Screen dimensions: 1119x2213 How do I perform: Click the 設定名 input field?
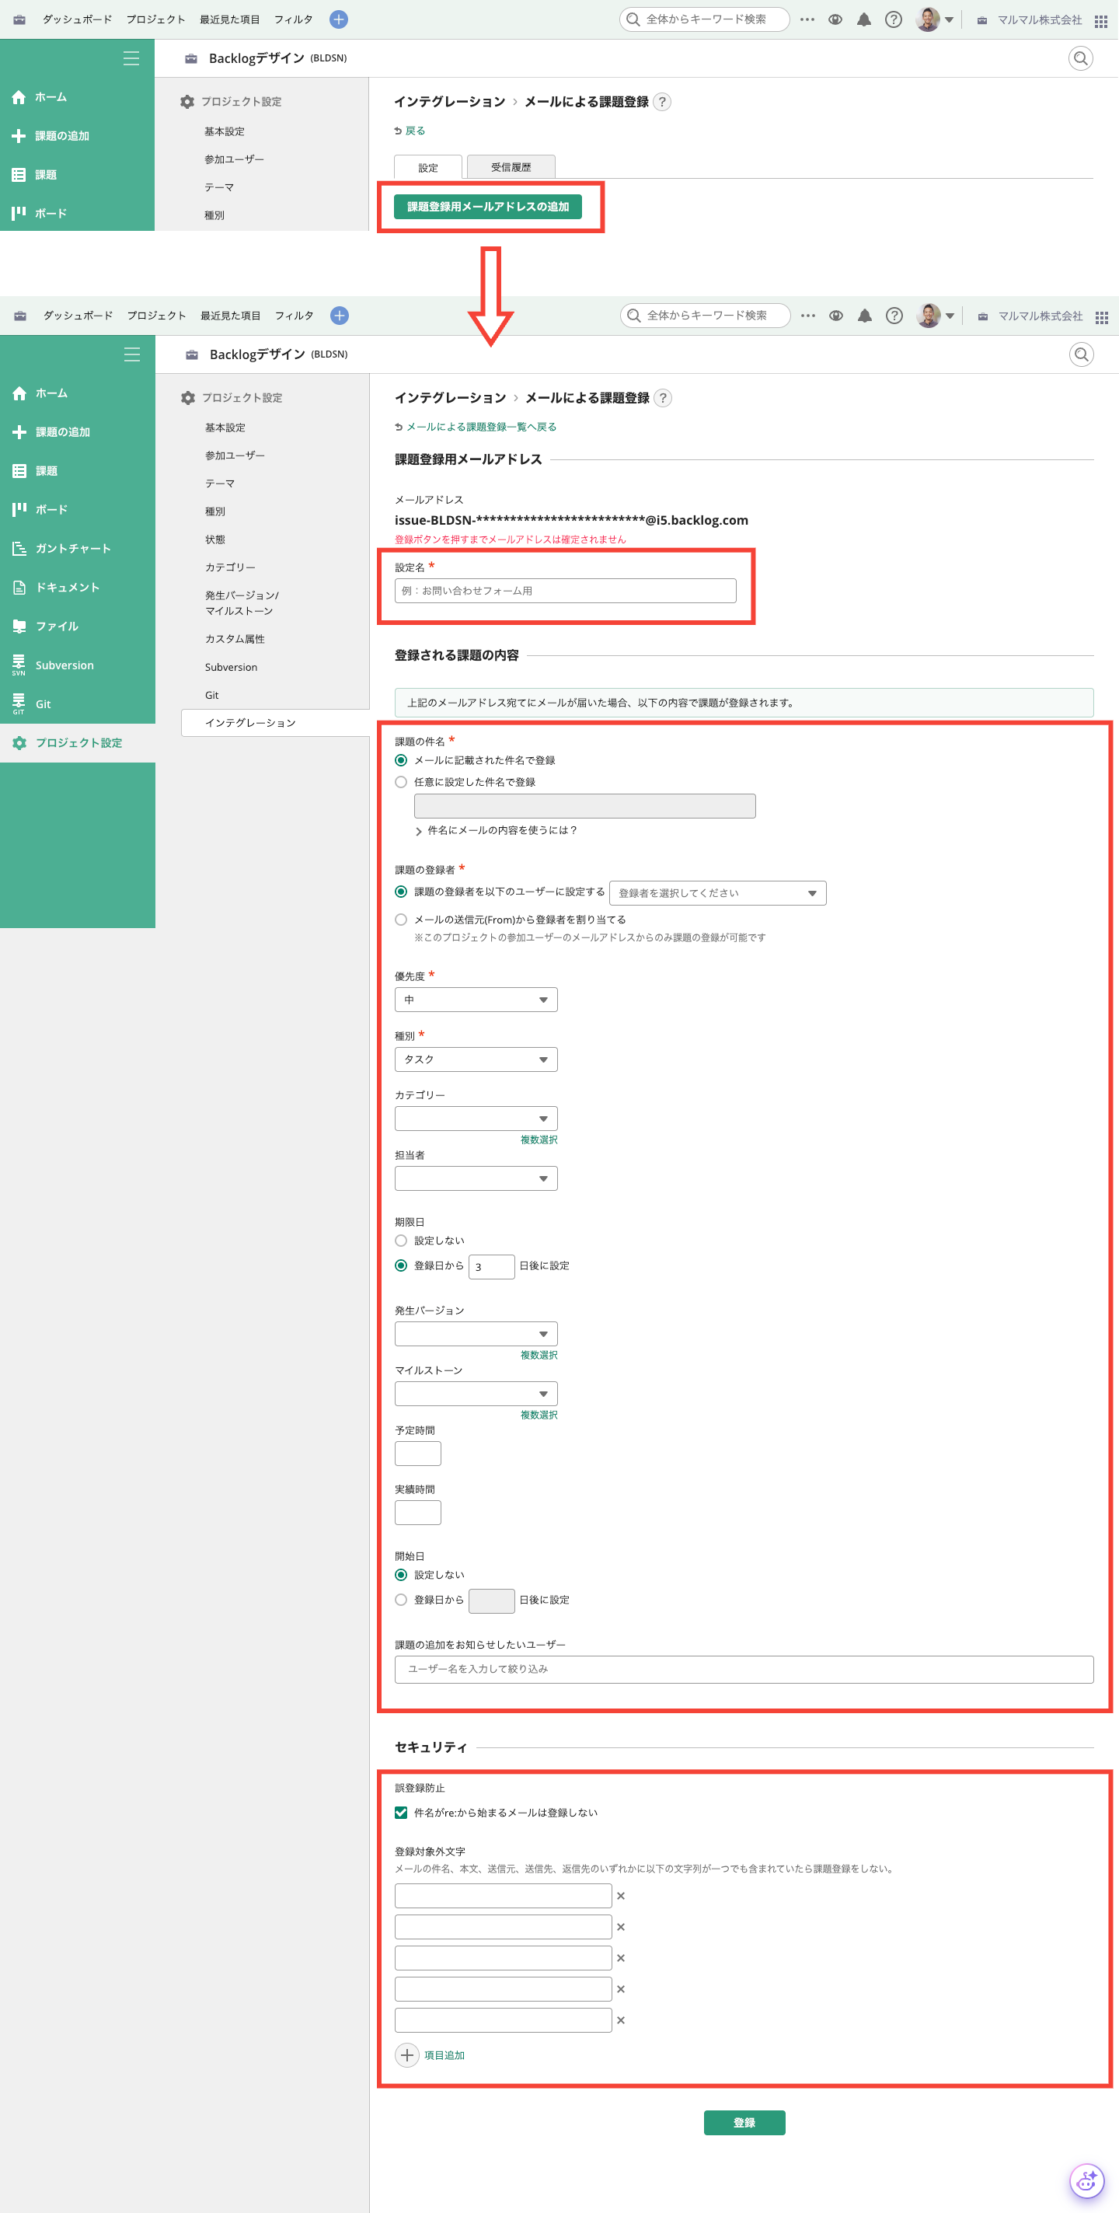(566, 590)
